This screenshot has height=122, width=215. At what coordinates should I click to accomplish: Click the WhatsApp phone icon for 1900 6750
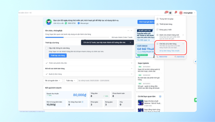click(x=66, y=23)
